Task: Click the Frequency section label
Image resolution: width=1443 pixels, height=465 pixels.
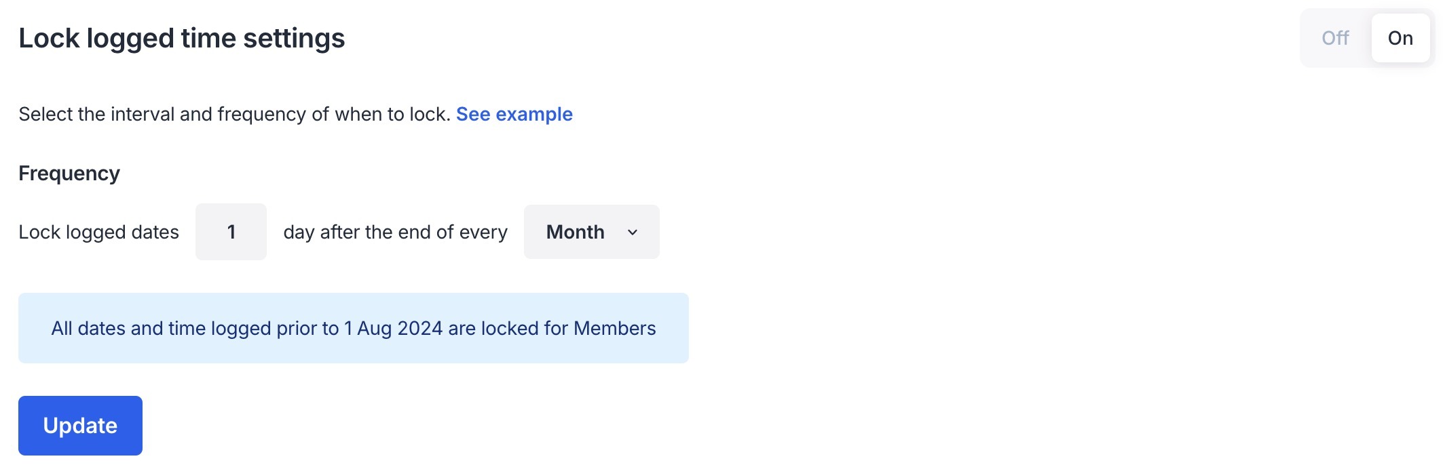Action: point(69,174)
